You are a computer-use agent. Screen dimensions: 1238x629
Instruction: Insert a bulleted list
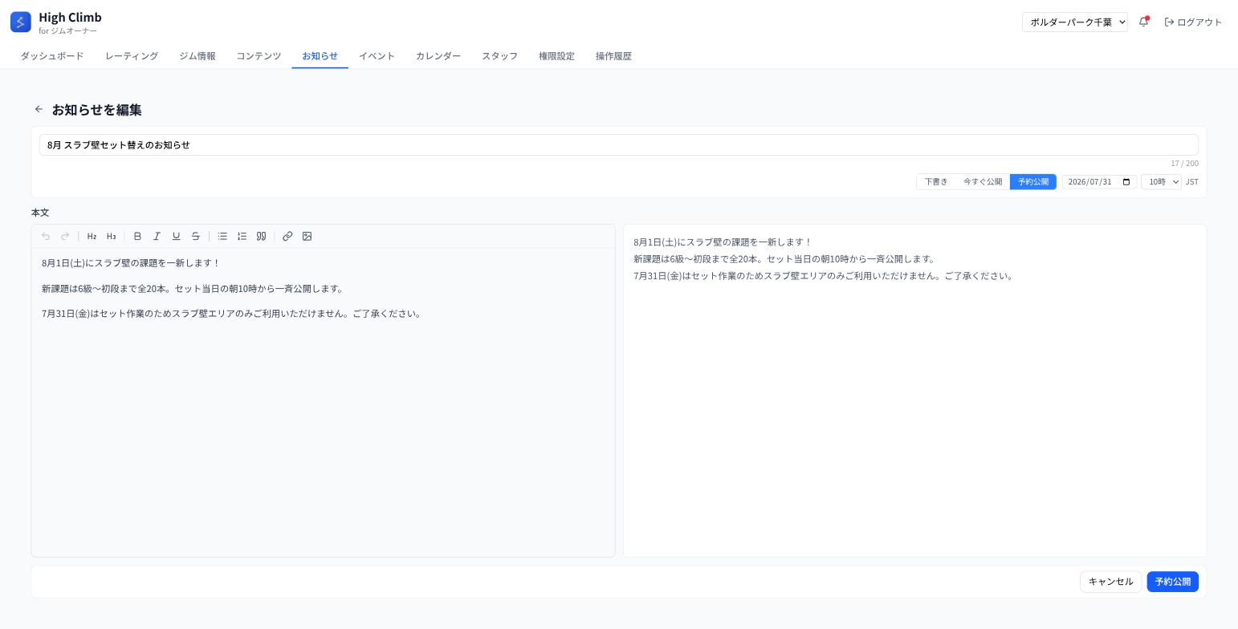pos(222,236)
